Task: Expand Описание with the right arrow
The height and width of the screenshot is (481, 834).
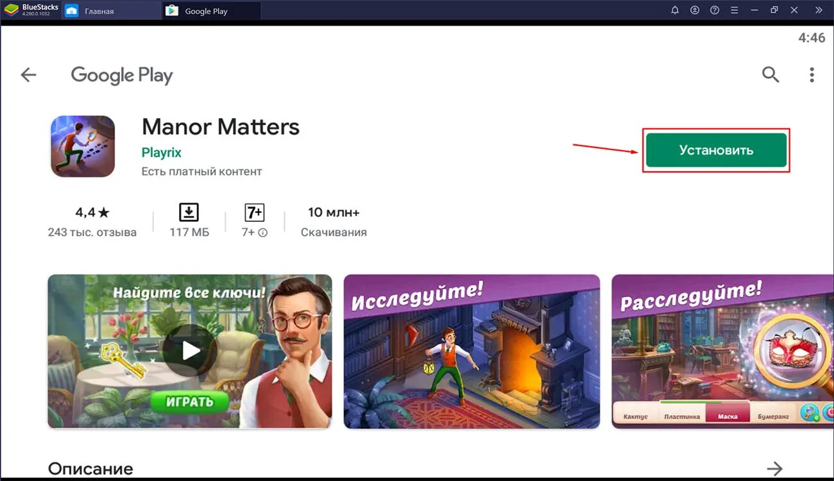Action: tap(775, 468)
